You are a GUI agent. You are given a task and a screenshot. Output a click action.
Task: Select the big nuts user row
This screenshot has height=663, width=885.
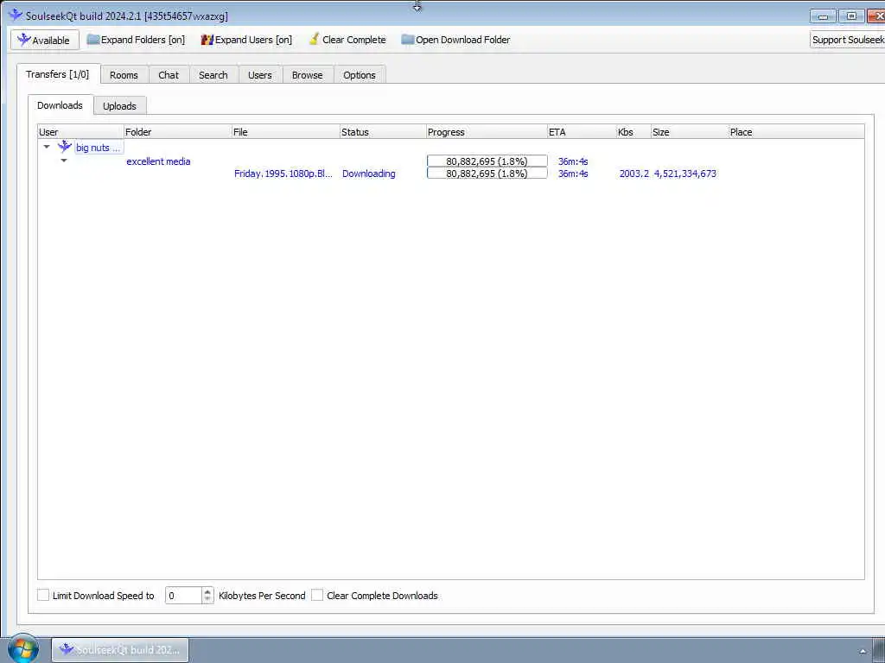[x=99, y=148]
